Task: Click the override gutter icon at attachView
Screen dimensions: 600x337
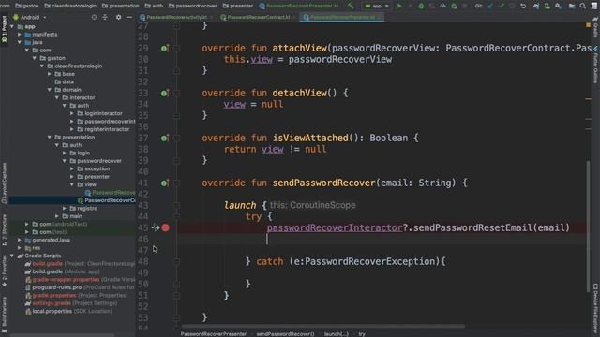Action: click(x=165, y=48)
